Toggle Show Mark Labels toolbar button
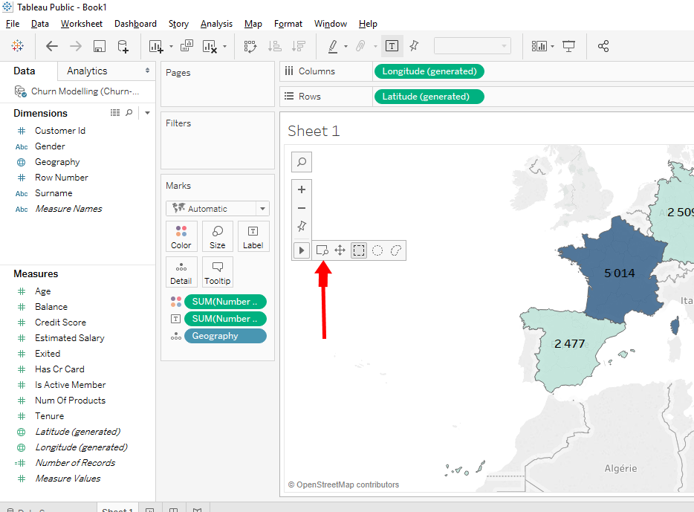The width and height of the screenshot is (694, 512). pos(392,46)
